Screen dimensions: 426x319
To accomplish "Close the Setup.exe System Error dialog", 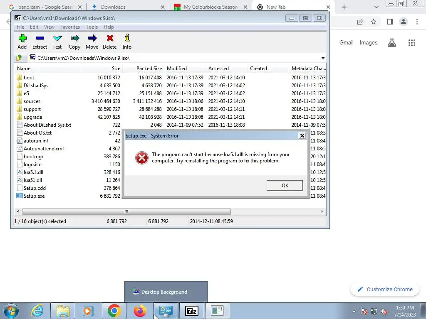I will [x=302, y=136].
